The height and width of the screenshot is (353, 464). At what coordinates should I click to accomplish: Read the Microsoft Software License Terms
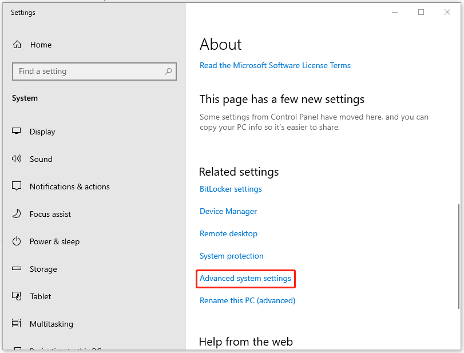pos(275,65)
